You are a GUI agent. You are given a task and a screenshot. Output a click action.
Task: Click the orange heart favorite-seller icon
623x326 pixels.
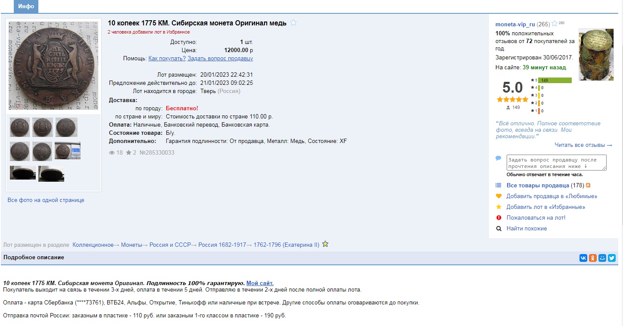[499, 196]
